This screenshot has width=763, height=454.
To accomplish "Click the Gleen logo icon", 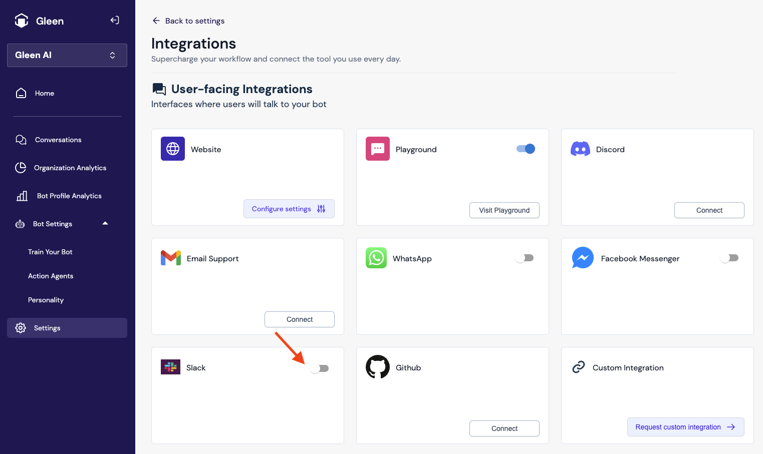I will tap(22, 21).
